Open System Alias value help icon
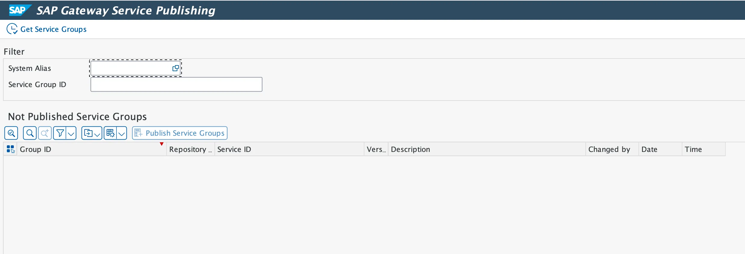Image resolution: width=745 pixels, height=254 pixels. tap(176, 68)
